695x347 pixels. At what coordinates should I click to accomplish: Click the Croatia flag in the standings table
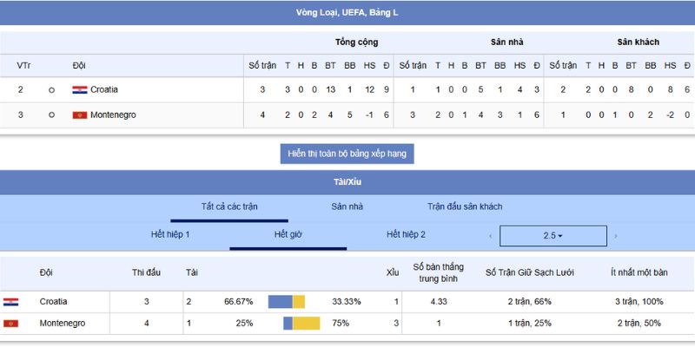[79, 89]
